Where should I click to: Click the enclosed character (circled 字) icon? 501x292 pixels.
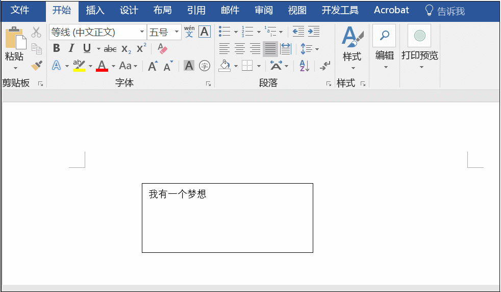coord(205,66)
